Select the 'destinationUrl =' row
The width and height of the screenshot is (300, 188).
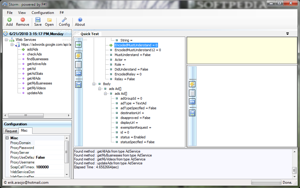click(132, 113)
